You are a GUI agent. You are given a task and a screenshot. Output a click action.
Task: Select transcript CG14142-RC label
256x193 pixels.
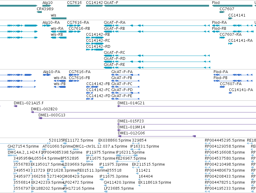click(98, 41)
